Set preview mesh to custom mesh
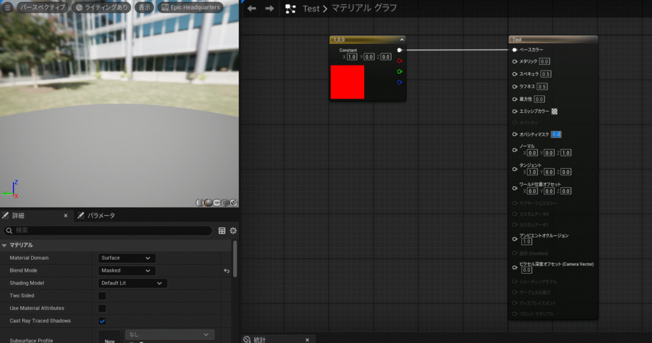Viewport: 652px width, 343px height. pyautogui.click(x=234, y=203)
